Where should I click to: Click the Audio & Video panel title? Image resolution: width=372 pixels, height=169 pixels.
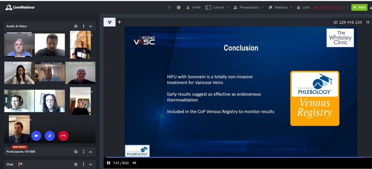click(17, 26)
